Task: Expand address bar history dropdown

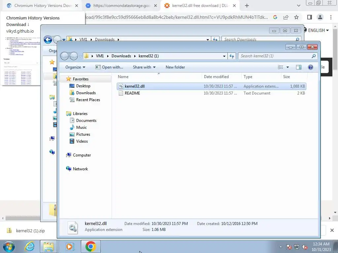Action: coord(224,56)
